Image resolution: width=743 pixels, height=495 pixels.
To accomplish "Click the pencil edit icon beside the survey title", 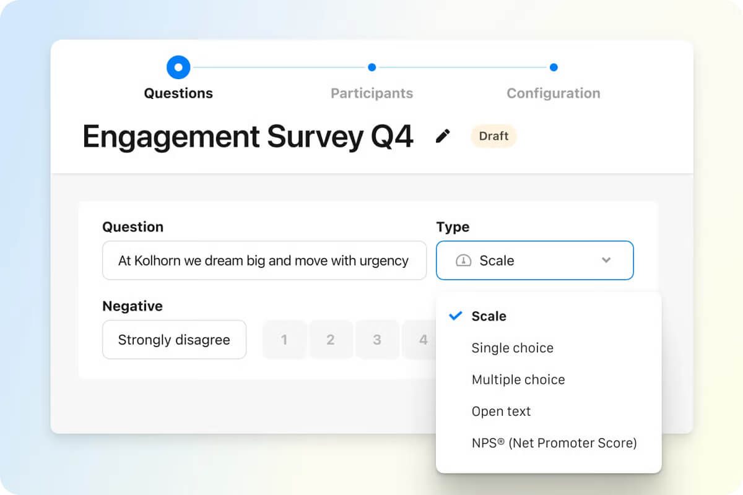I will (443, 136).
